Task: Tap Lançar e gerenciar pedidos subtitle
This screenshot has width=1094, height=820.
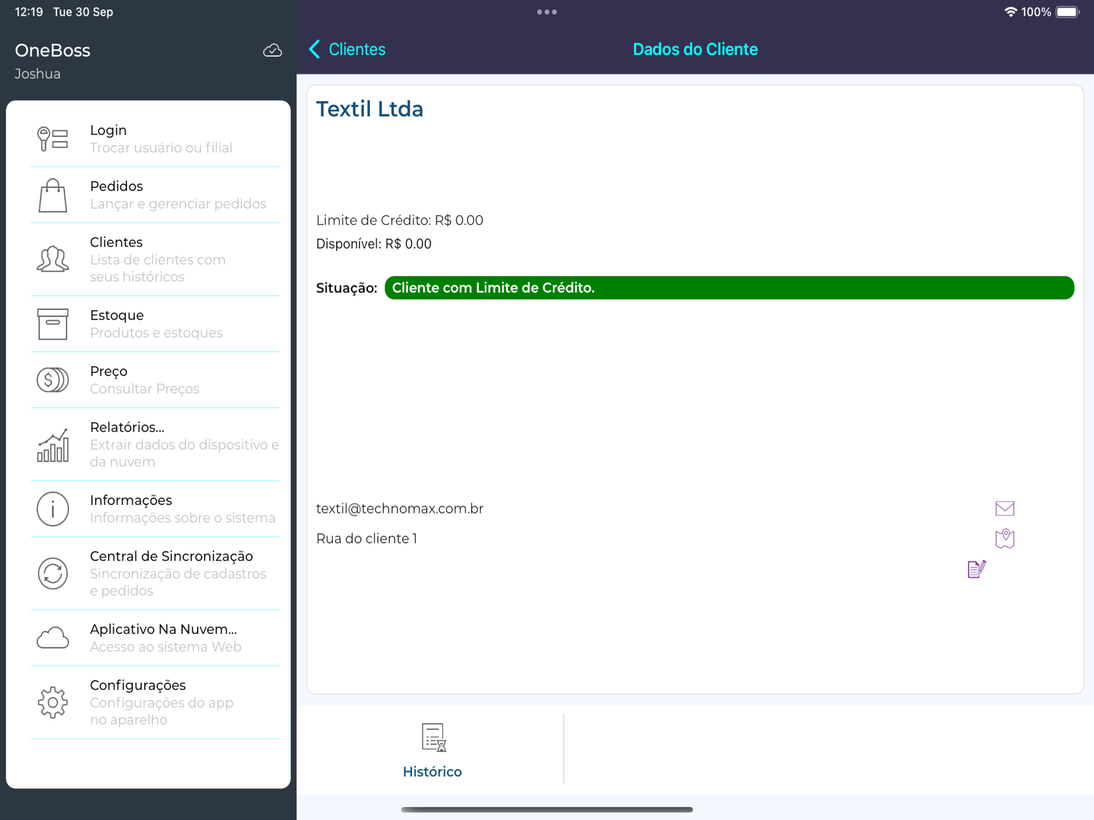Action: (x=178, y=204)
